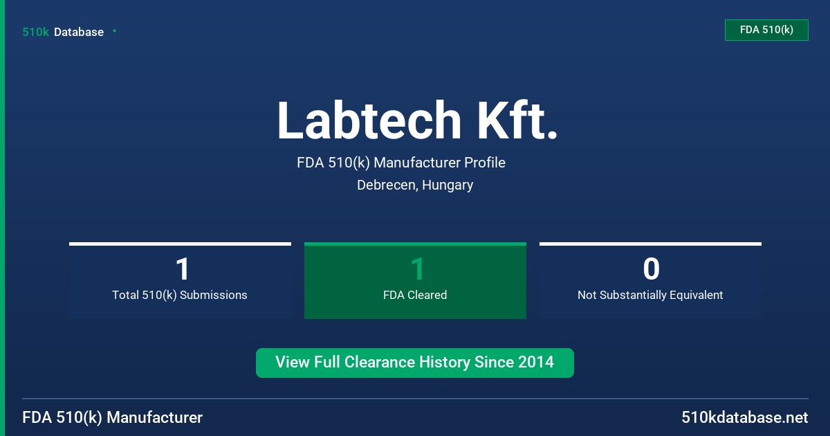This screenshot has width=830, height=436.
Task: Click the FDA 510(k) Manufacturer footer text
Action: (x=113, y=417)
